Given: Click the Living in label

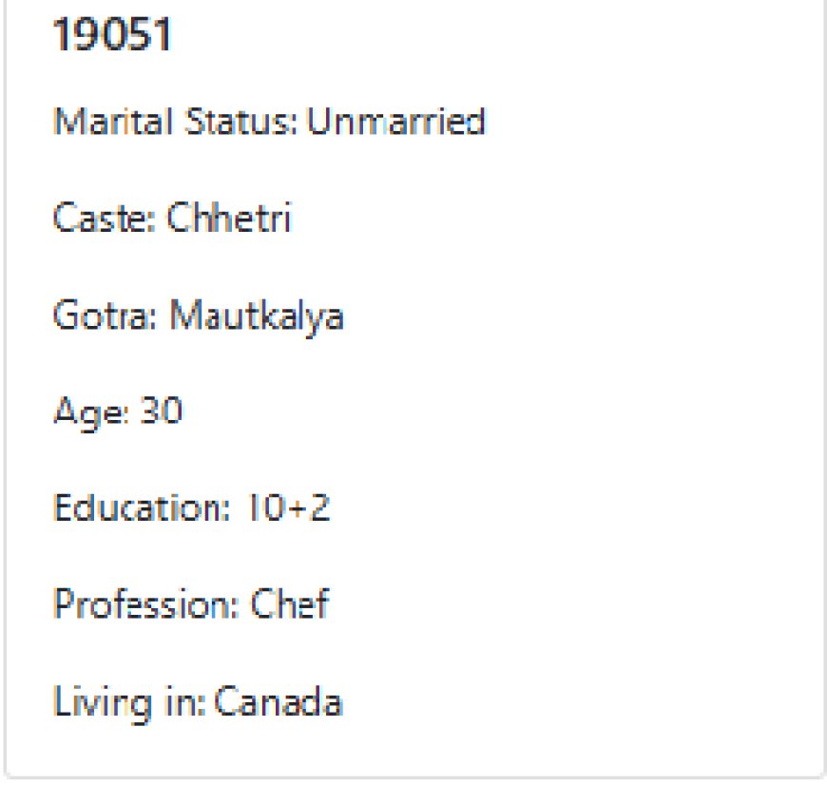Looking at the screenshot, I should tap(128, 703).
